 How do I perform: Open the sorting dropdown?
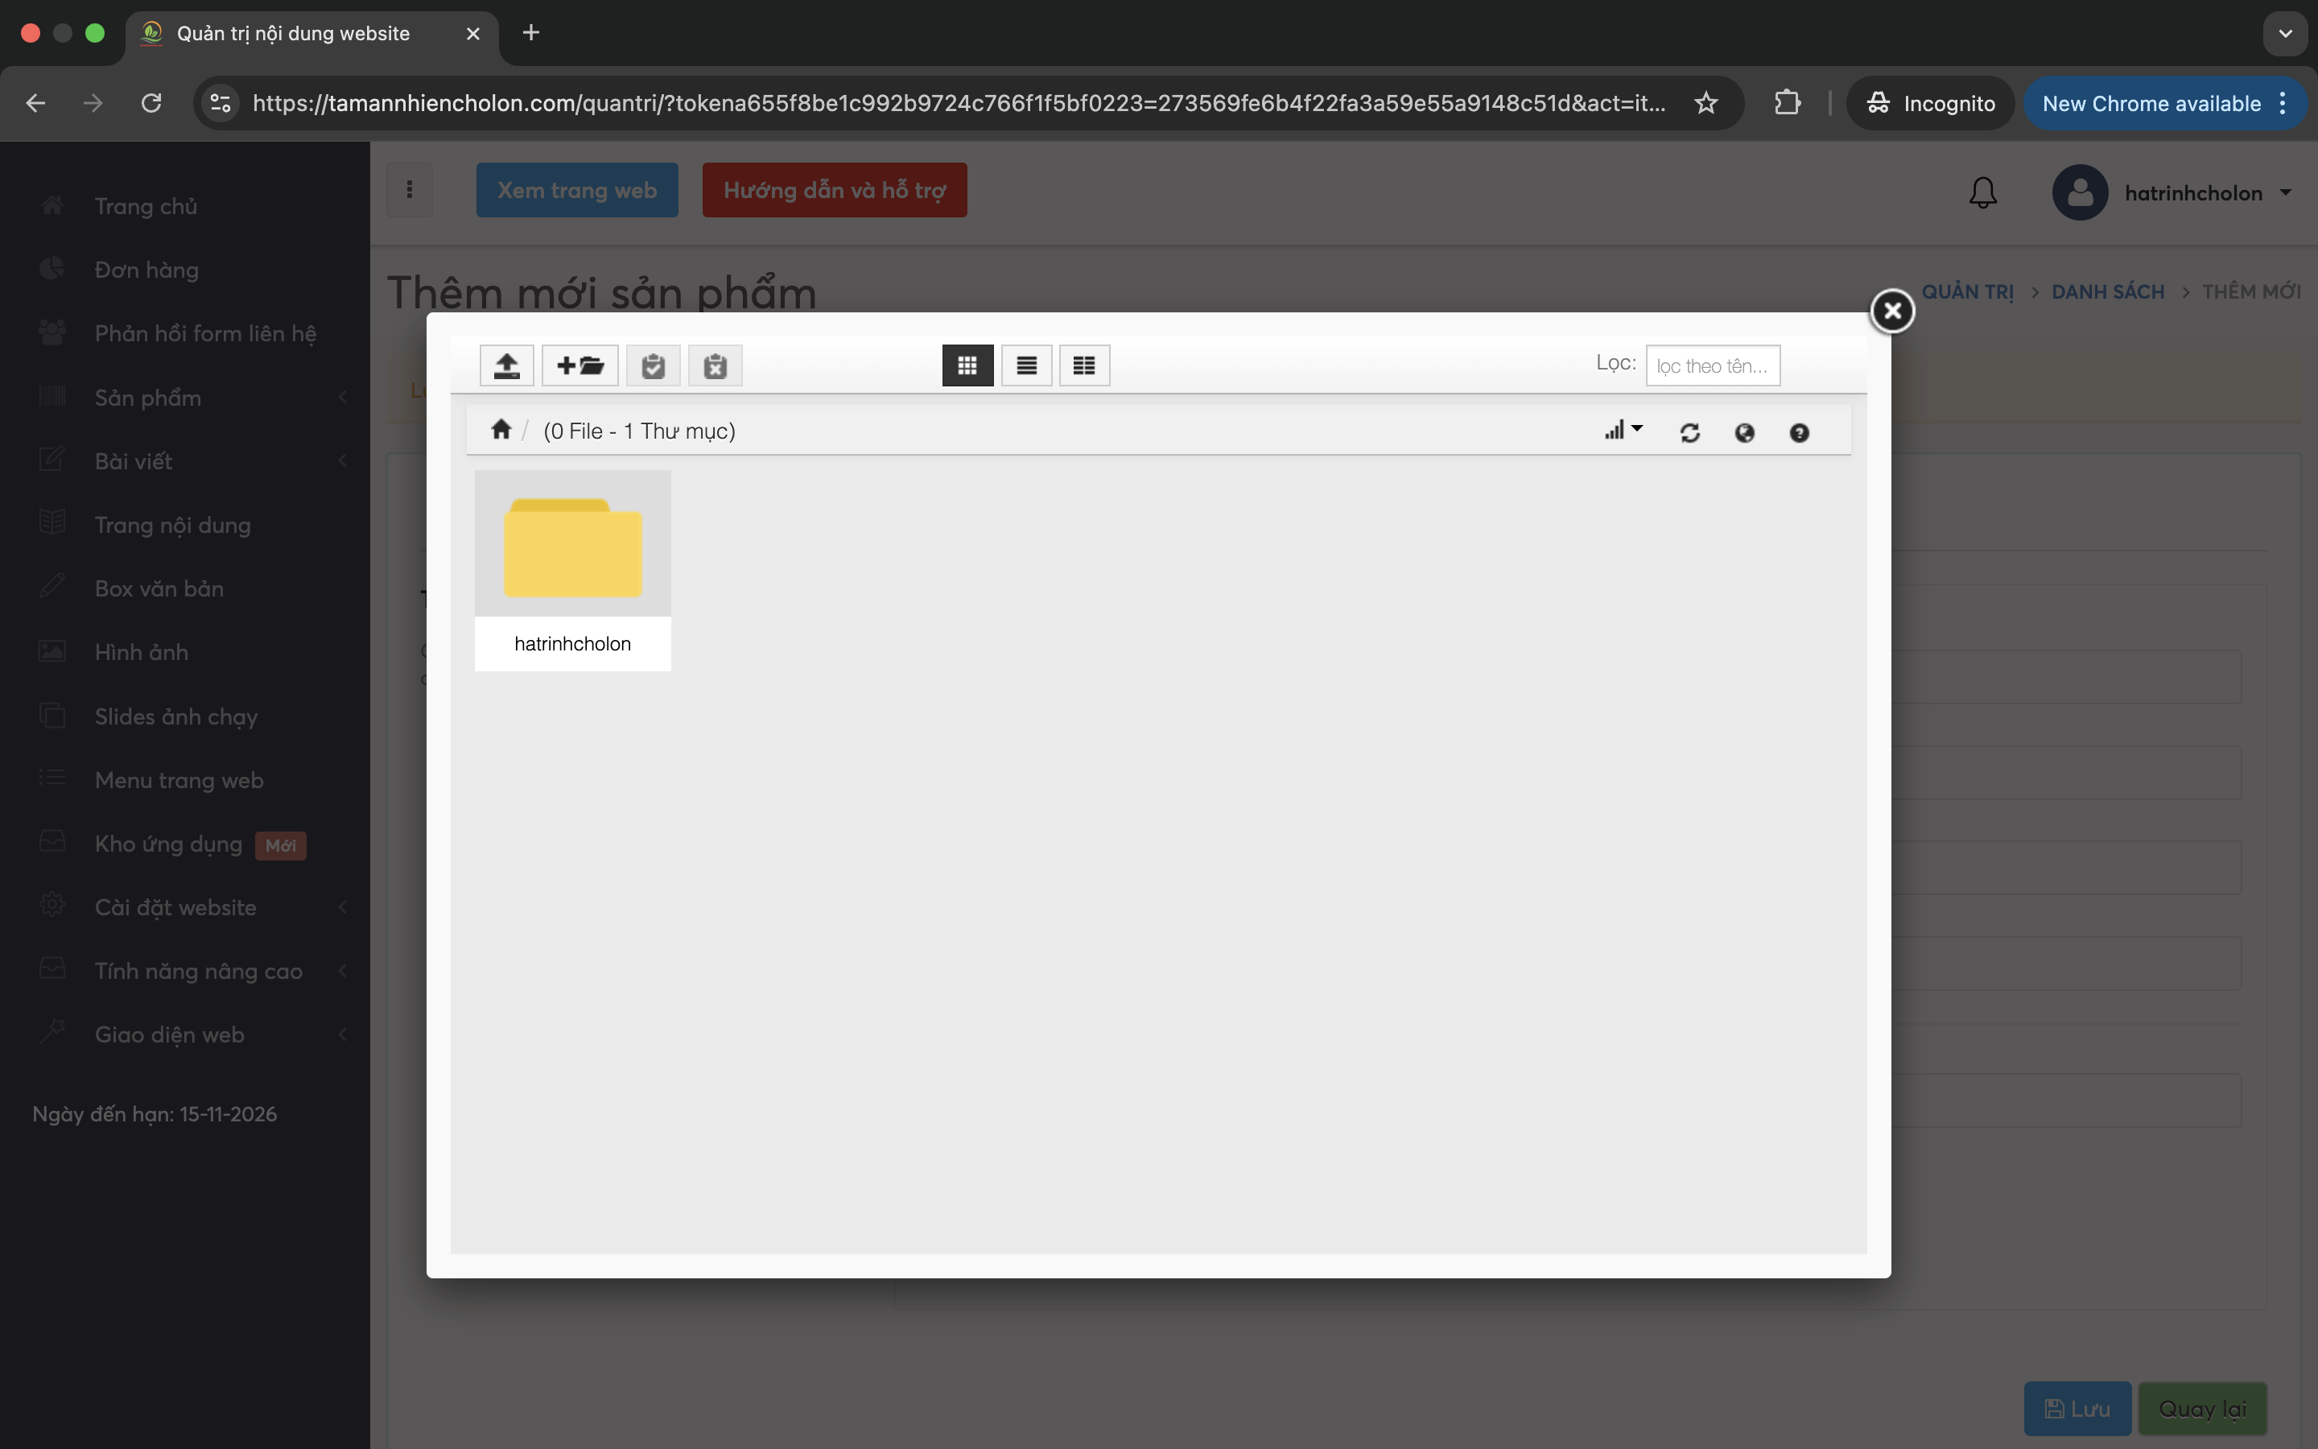point(1623,431)
